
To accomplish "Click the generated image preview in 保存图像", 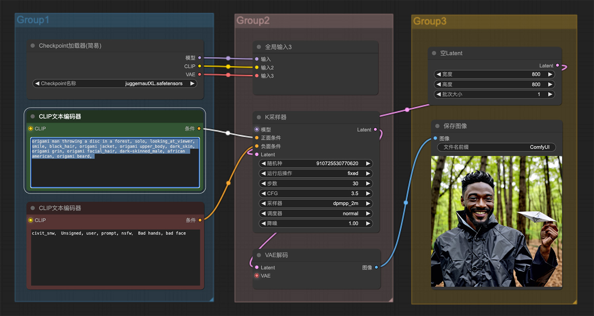I will point(497,221).
